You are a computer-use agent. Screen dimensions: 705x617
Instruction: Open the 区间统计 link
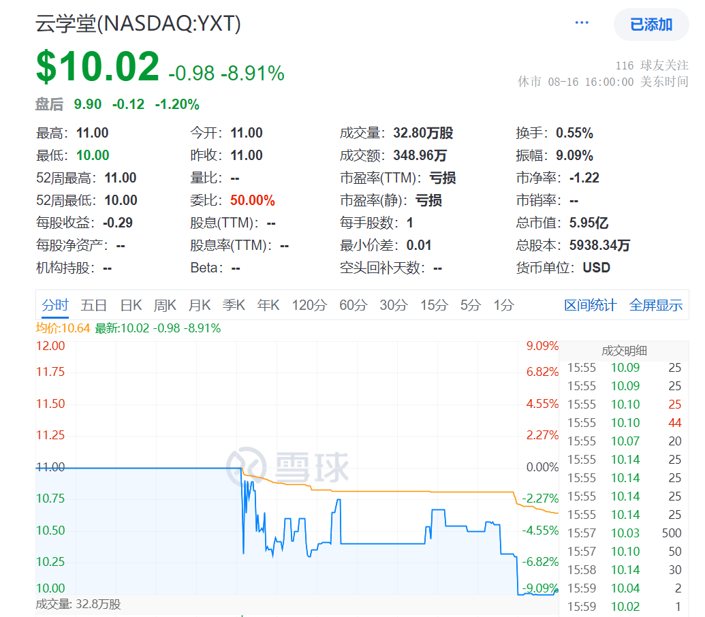[x=591, y=305]
